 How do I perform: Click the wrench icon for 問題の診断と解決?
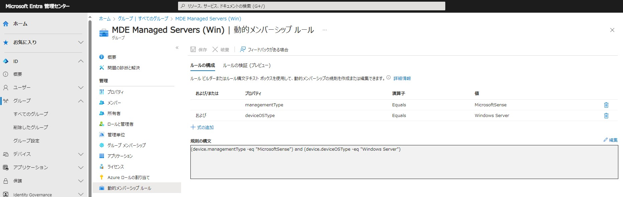pyautogui.click(x=102, y=68)
